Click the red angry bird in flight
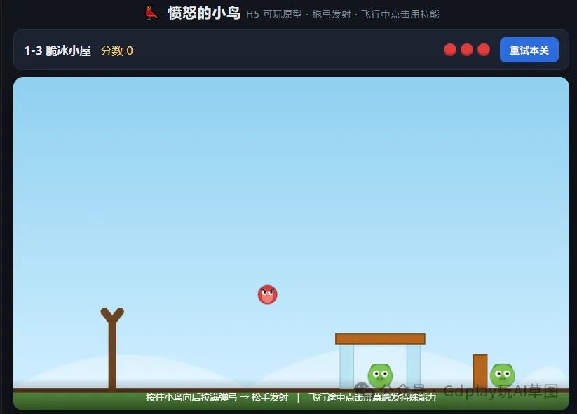The width and height of the screenshot is (577, 414). (x=268, y=294)
